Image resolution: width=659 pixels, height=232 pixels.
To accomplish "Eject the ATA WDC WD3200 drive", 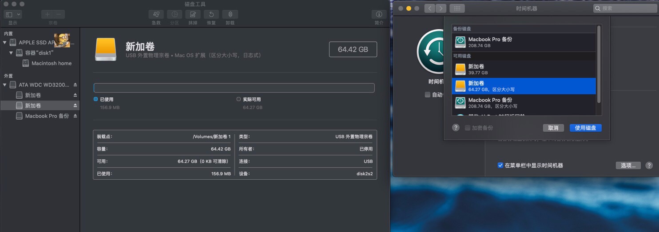I will (75, 85).
